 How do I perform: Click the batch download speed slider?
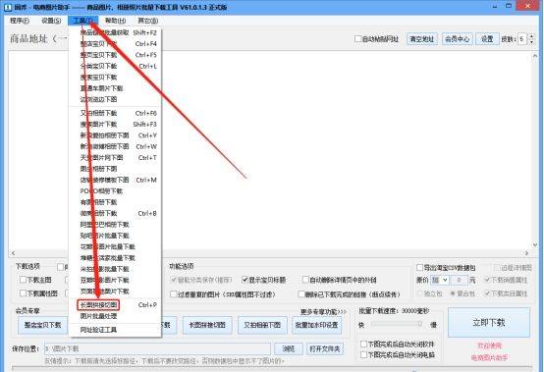(397, 324)
